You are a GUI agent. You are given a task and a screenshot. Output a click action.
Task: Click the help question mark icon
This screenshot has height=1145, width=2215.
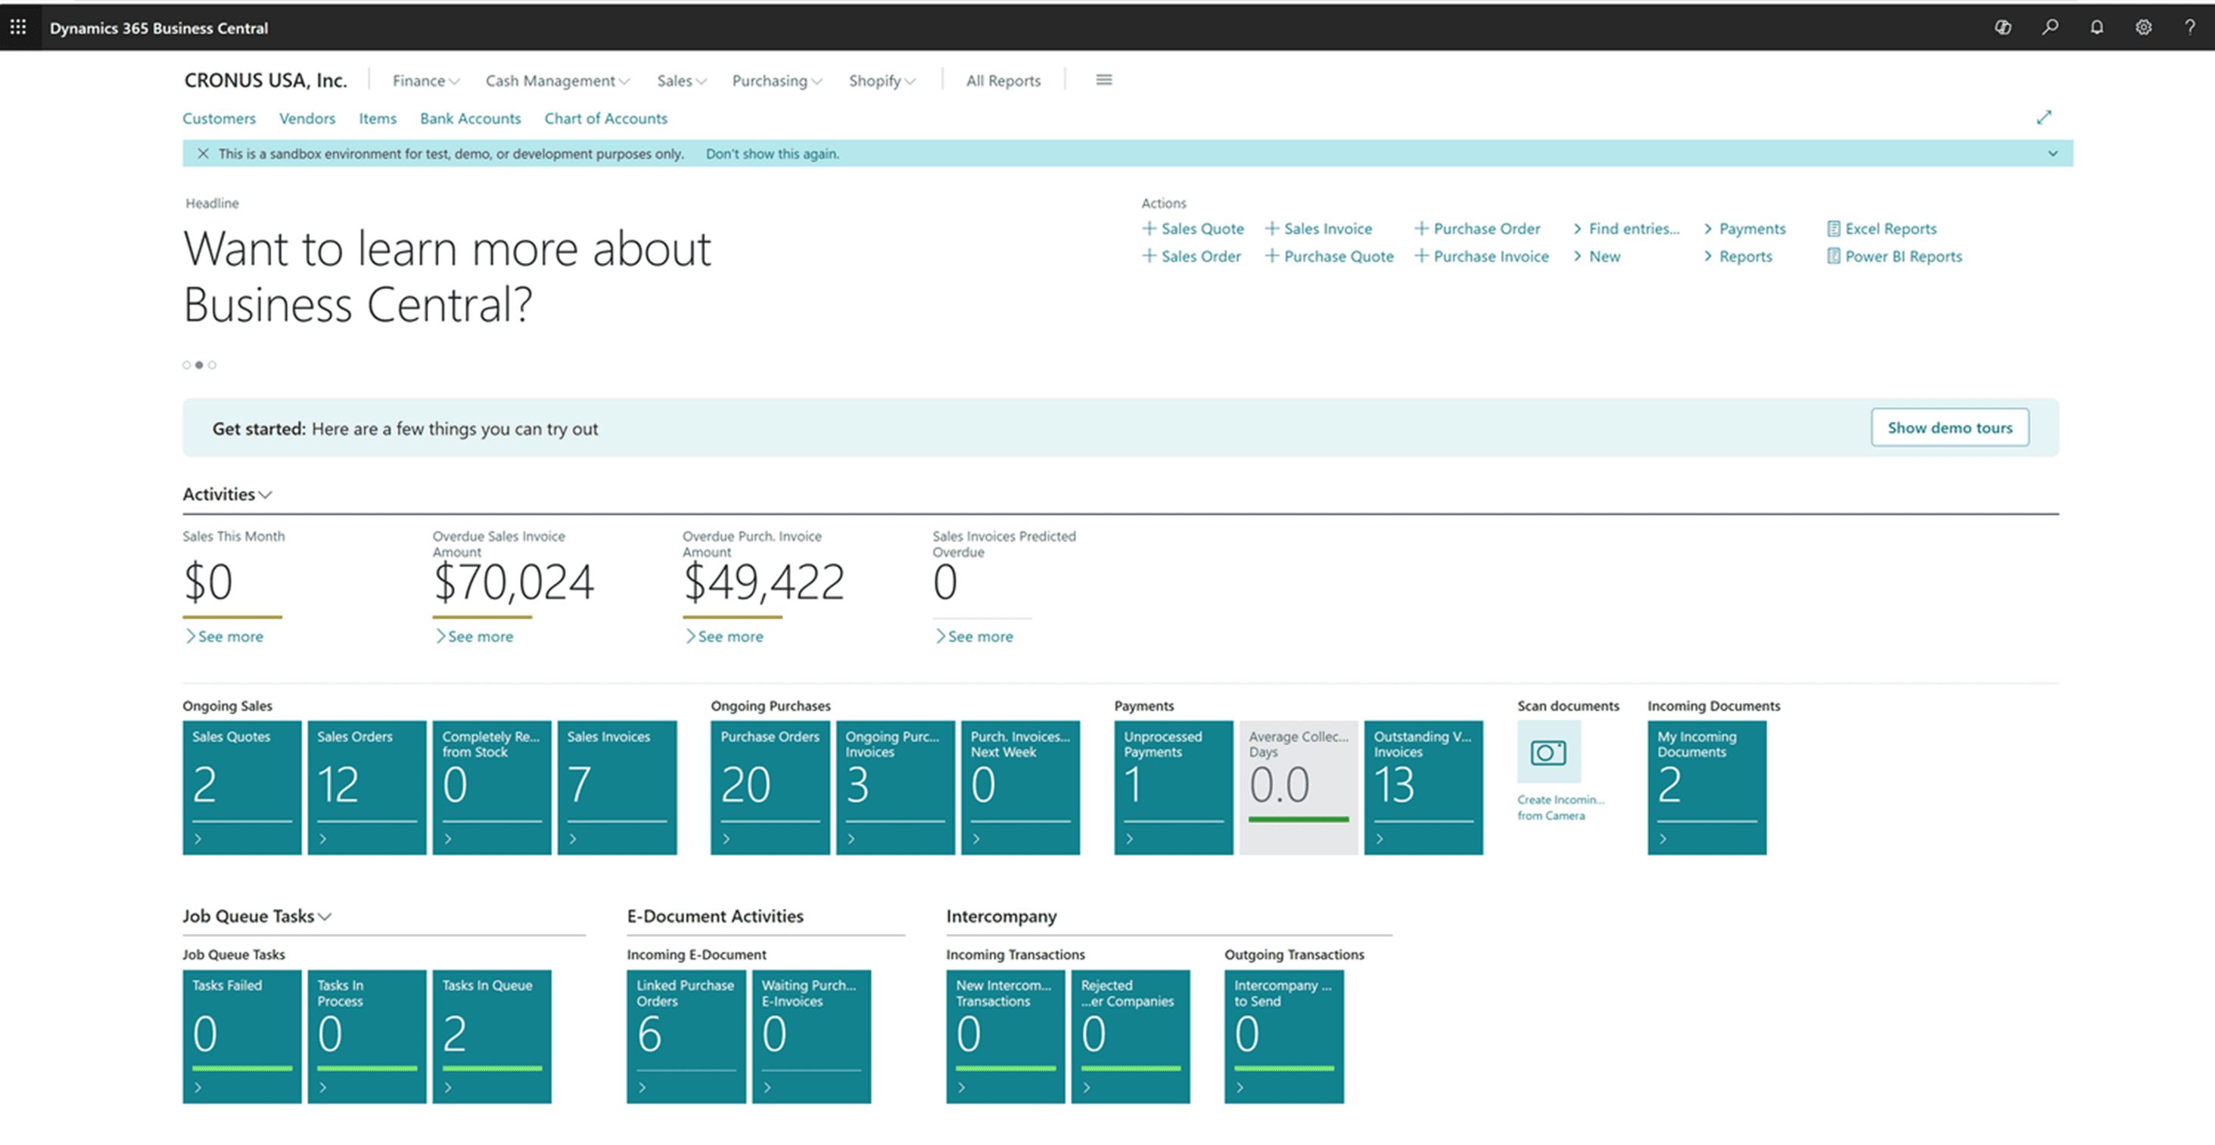[x=2189, y=26]
